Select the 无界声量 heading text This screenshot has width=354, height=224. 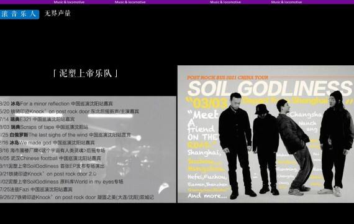57,14
